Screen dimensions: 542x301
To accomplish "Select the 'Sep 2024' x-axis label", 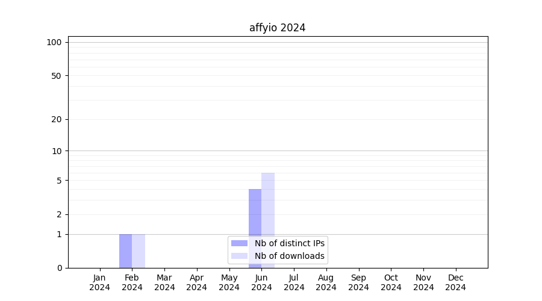I will [358, 282].
